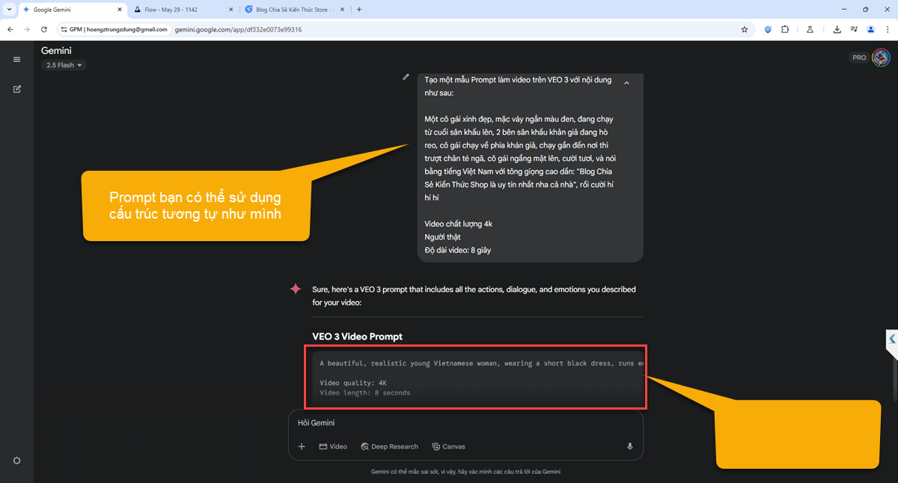The width and height of the screenshot is (898, 483).
Task: Select the Video tool chip
Action: [333, 446]
